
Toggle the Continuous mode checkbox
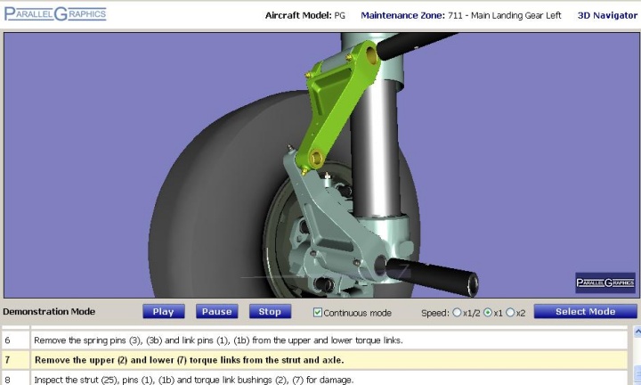click(318, 313)
